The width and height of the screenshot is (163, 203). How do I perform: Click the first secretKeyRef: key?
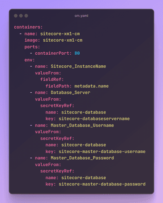pos(57,106)
